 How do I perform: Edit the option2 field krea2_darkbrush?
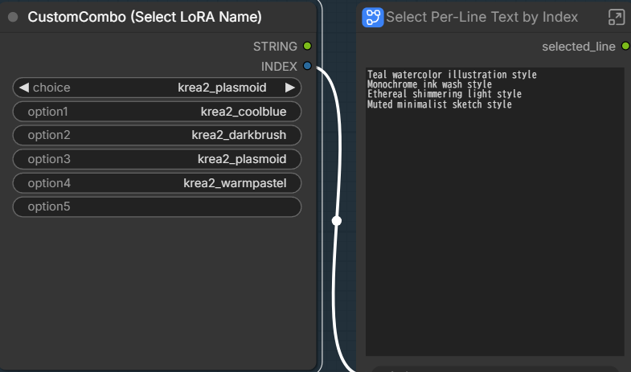pyautogui.click(x=157, y=135)
